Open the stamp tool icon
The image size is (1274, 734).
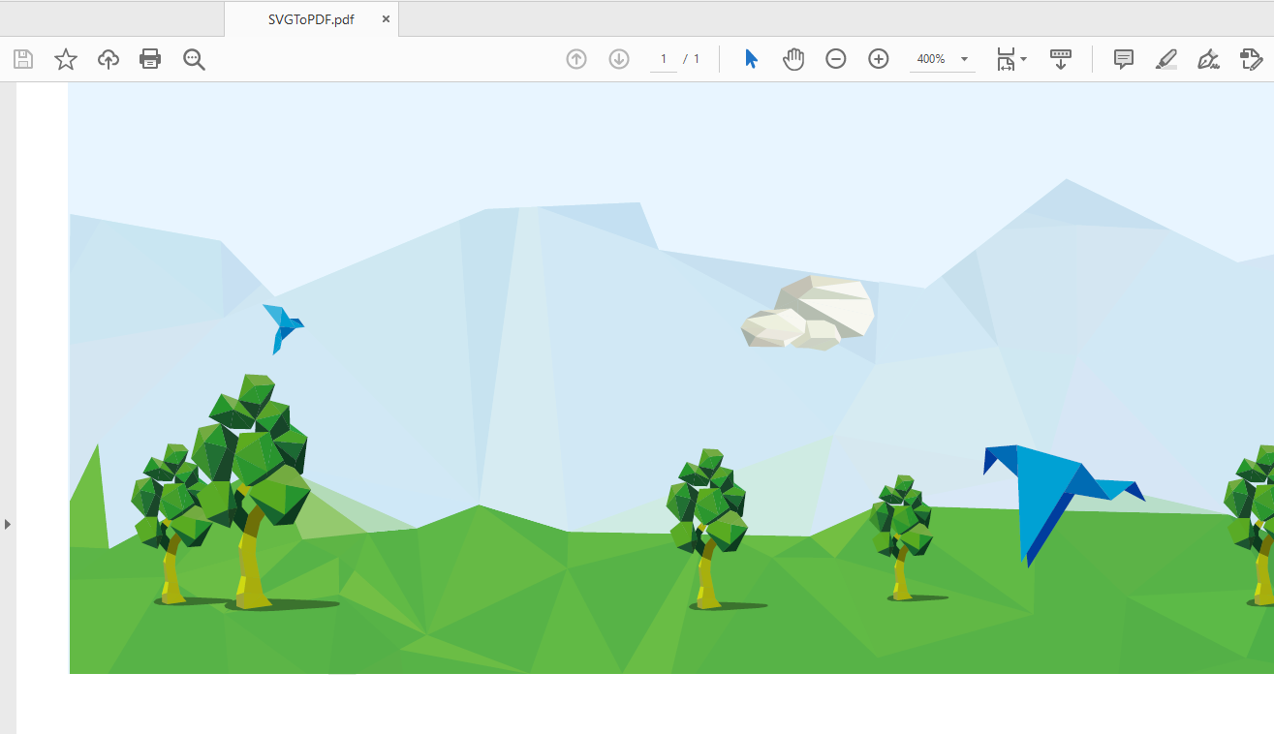[1252, 59]
